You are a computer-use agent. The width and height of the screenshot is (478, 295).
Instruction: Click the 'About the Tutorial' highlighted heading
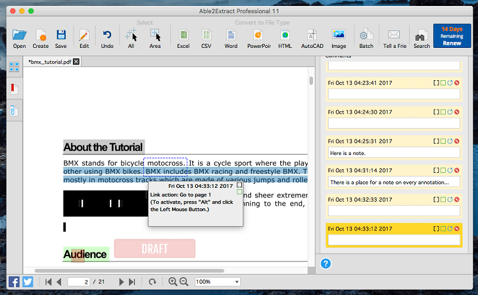[103, 147]
